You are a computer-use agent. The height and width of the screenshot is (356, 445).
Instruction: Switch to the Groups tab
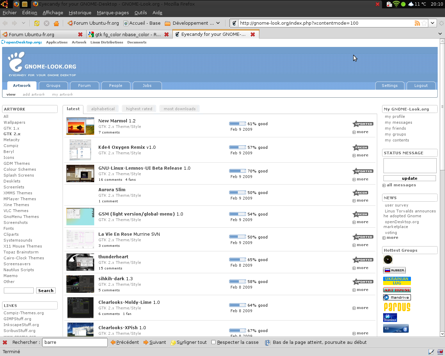[x=53, y=86]
